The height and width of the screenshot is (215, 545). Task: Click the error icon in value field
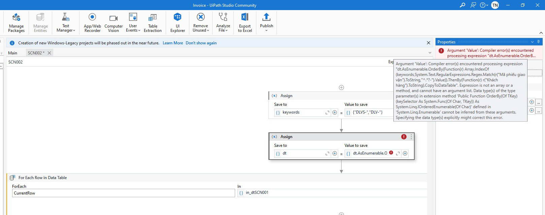click(x=391, y=153)
